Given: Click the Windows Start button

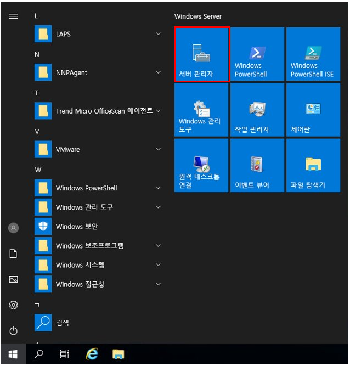Looking at the screenshot, I should click(13, 354).
